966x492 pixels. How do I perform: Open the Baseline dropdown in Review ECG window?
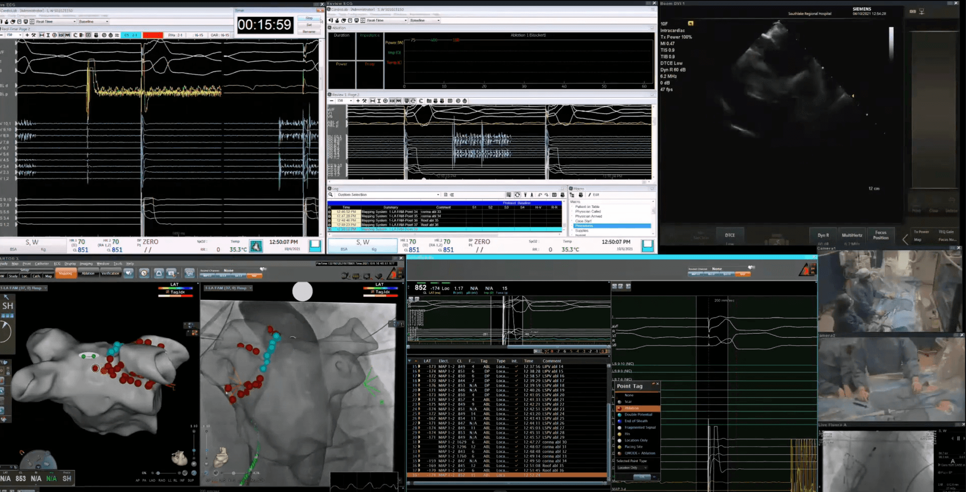425,20
